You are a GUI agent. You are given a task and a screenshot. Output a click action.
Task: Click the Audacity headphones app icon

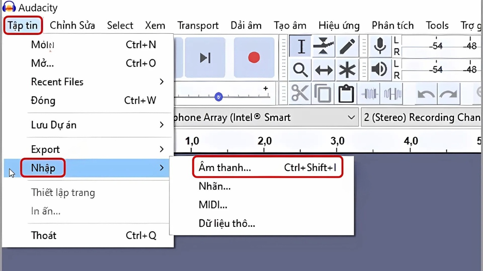coord(9,7)
